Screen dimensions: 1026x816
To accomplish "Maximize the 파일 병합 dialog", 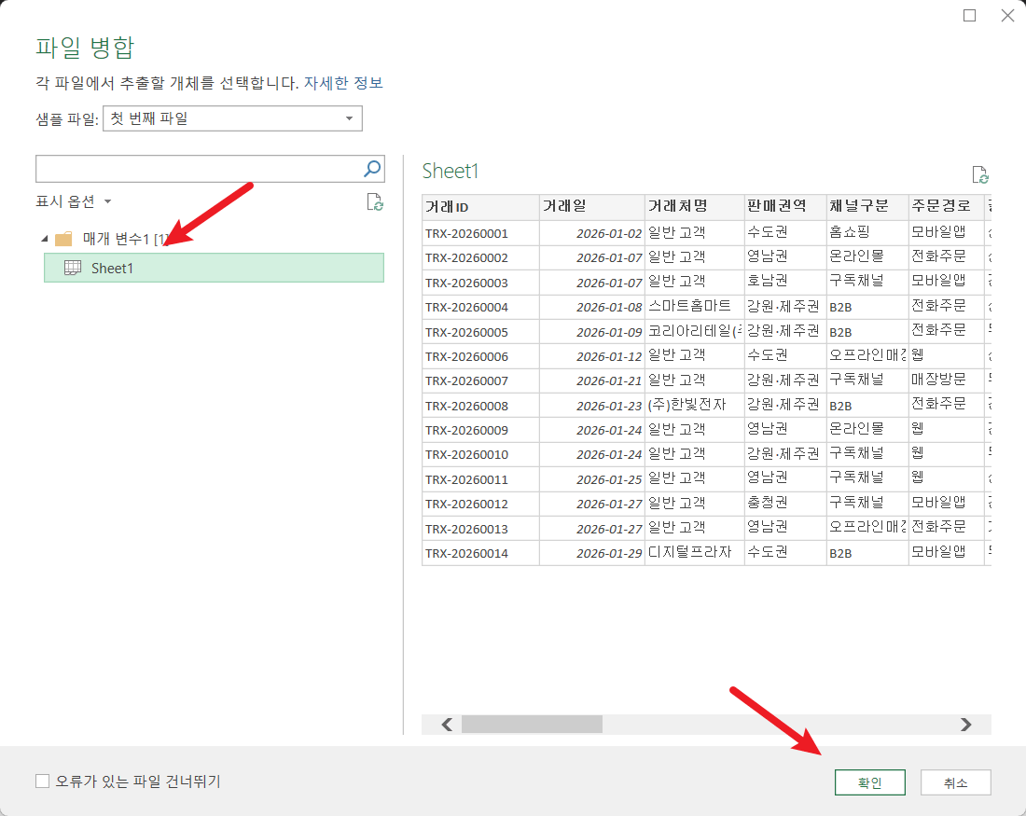I will click(970, 15).
